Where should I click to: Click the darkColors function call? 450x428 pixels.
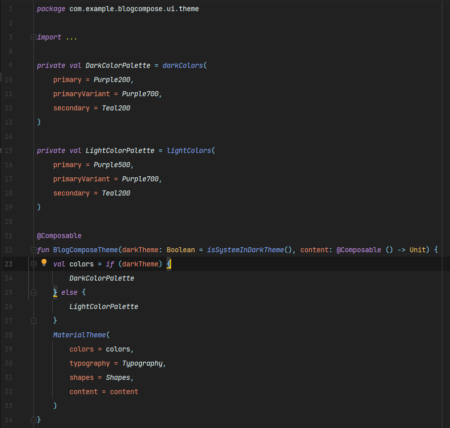coord(183,65)
